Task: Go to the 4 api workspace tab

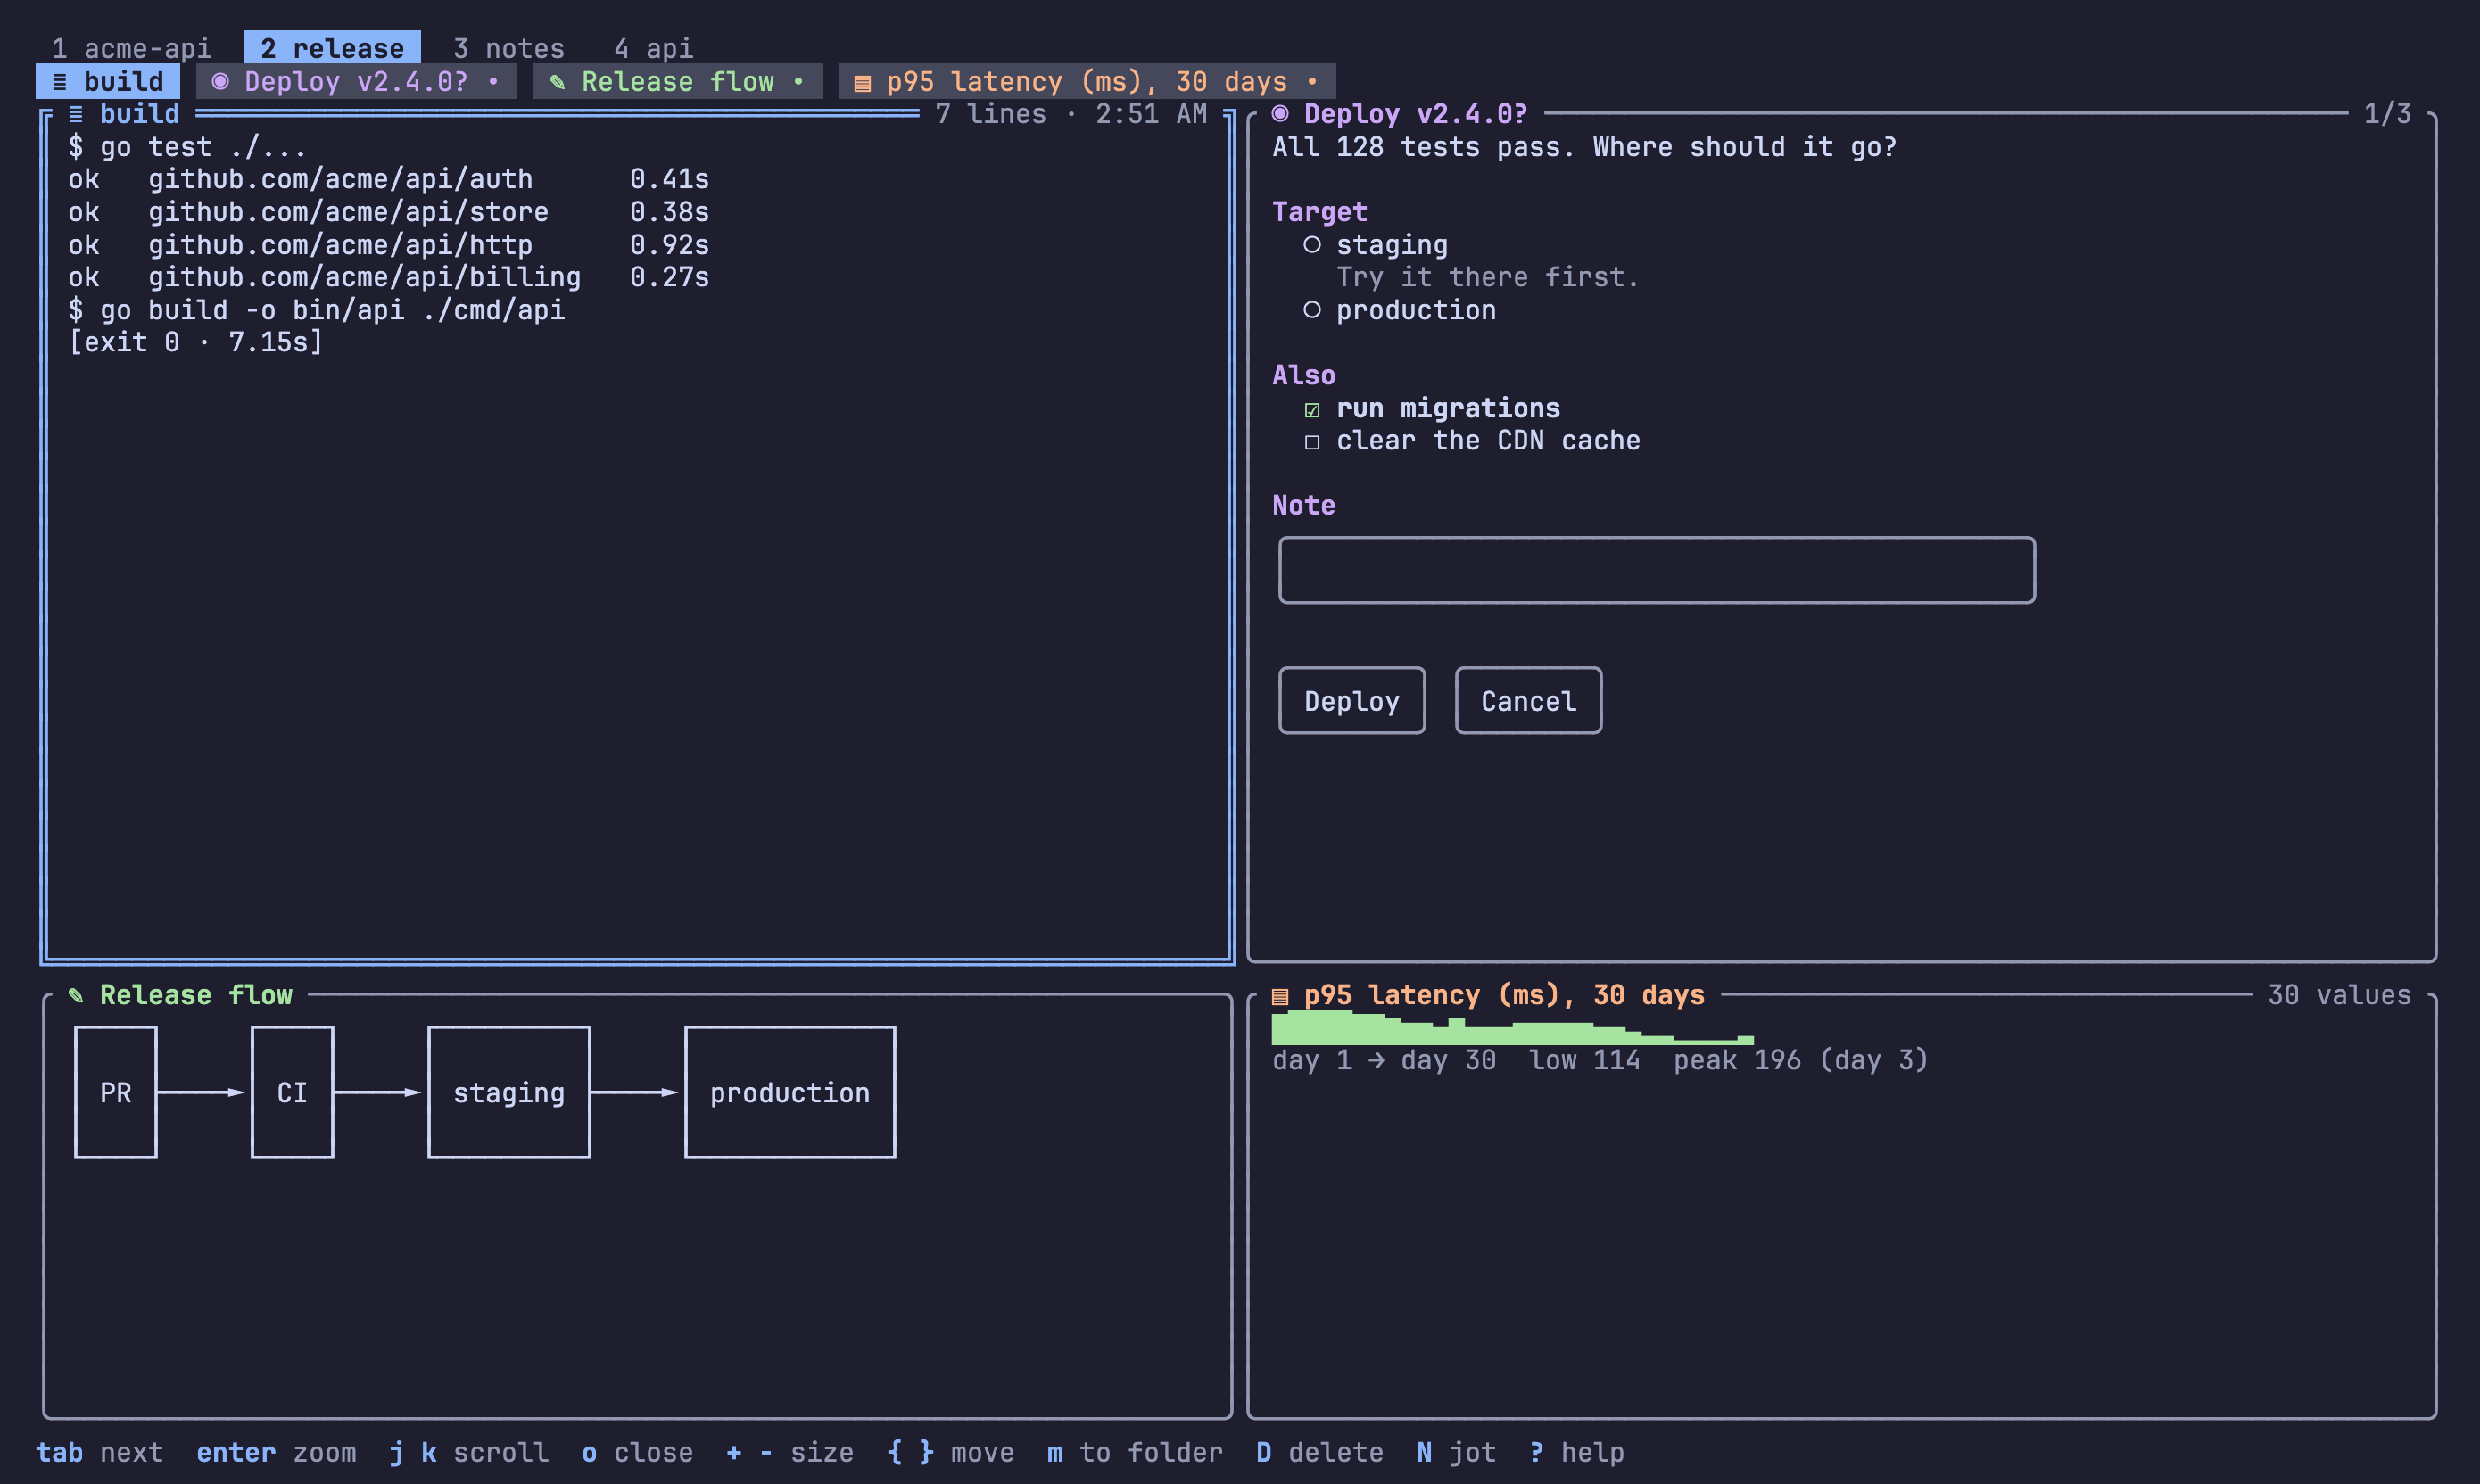Action: [653, 48]
